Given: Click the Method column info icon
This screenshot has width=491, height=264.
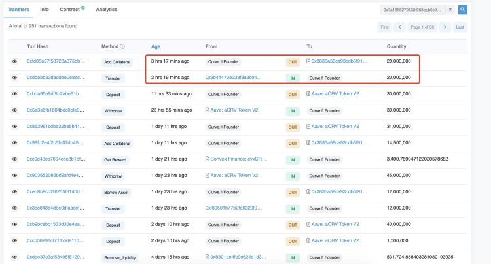Looking at the screenshot, I should [122, 46].
